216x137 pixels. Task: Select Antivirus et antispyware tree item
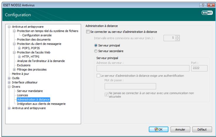pyautogui.click(x=28, y=27)
